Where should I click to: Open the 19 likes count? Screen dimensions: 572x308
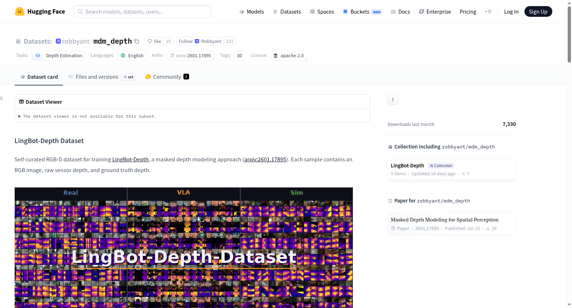(168, 41)
